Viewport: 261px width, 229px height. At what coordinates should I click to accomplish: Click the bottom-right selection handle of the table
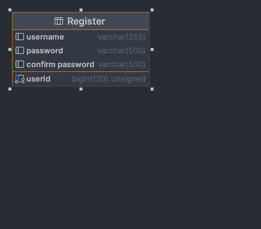(152, 89)
